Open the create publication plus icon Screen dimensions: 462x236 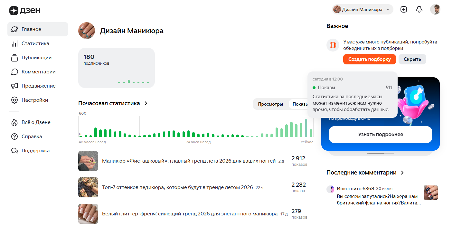(404, 9)
